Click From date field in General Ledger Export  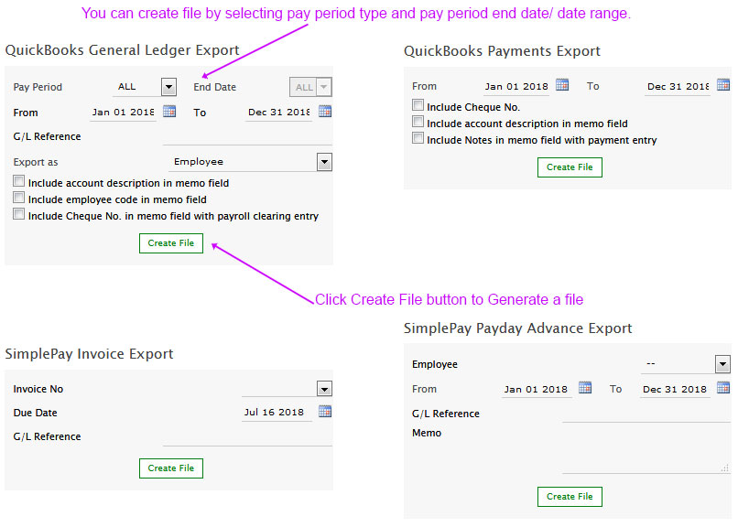[124, 113]
